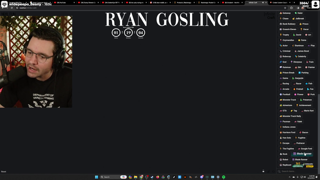320x180 pixels.
Task: Open Spotify from the taskbar
Action: click(x=223, y=177)
